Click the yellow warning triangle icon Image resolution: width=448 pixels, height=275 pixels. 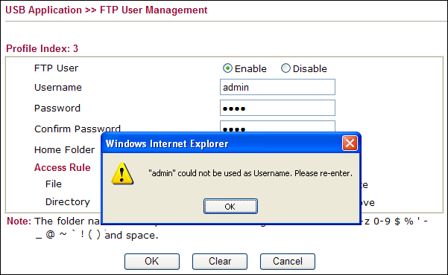click(122, 173)
